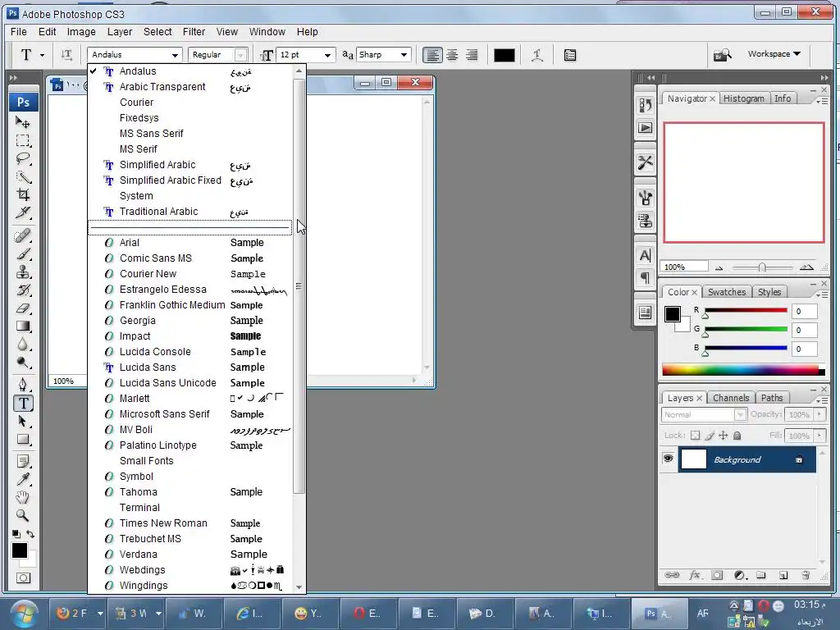Image resolution: width=840 pixels, height=630 pixels.
Task: Select the Hand tool
Action: click(x=22, y=498)
